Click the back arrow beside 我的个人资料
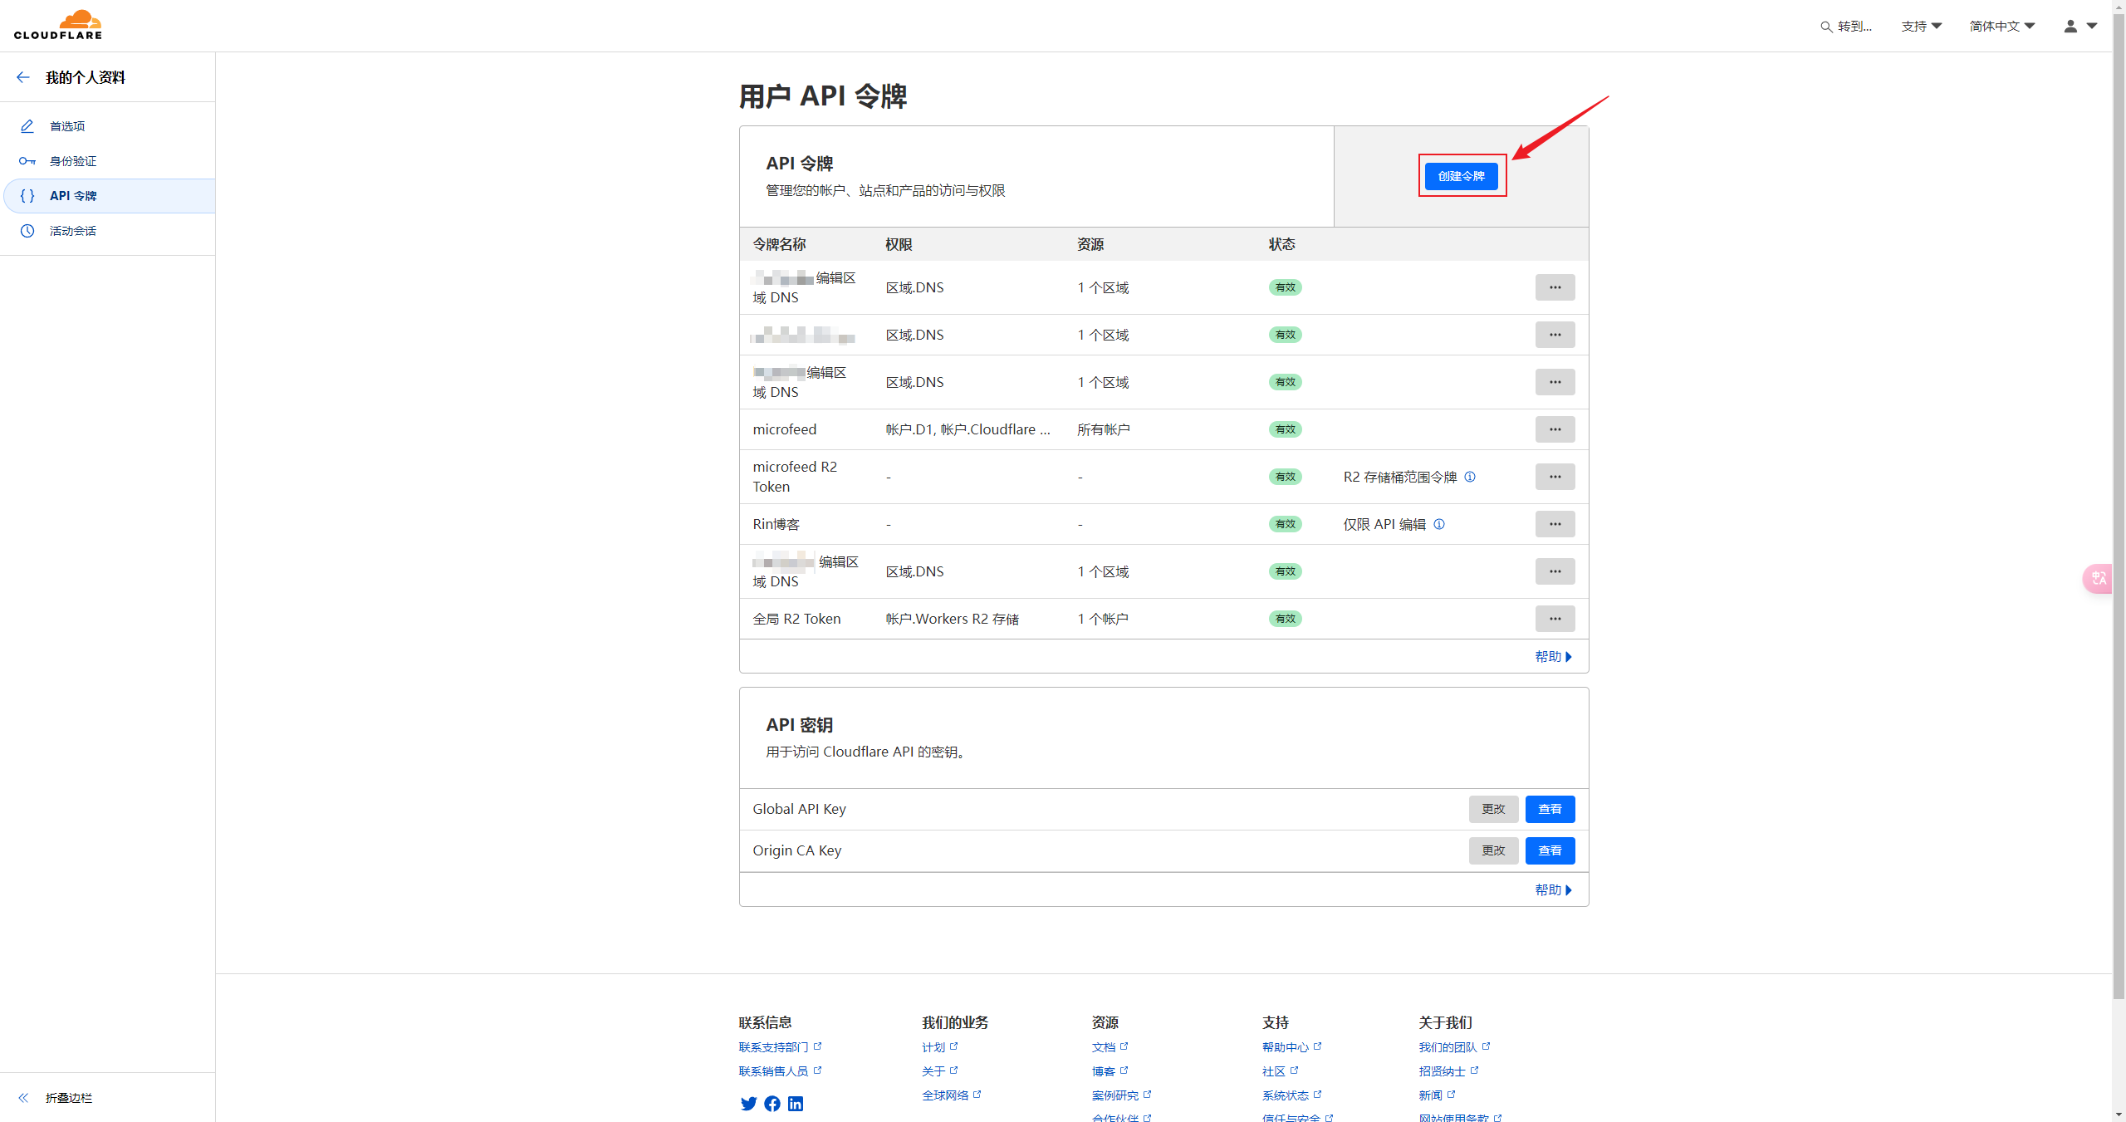 pyautogui.click(x=23, y=77)
